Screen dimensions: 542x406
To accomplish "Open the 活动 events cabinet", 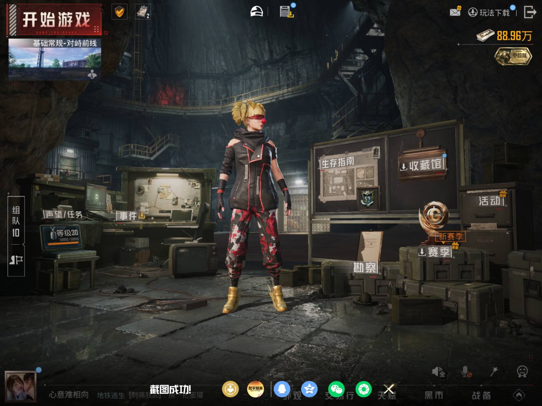I will (x=490, y=201).
